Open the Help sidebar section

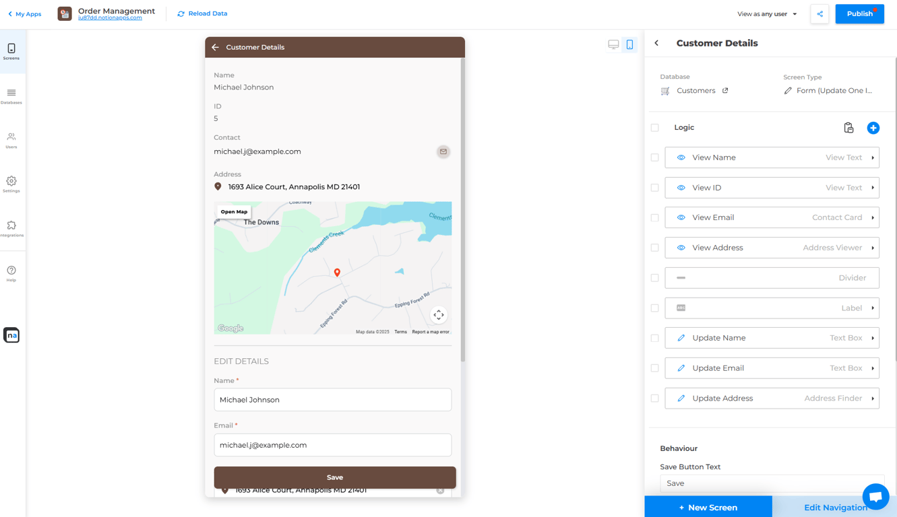[x=11, y=273]
